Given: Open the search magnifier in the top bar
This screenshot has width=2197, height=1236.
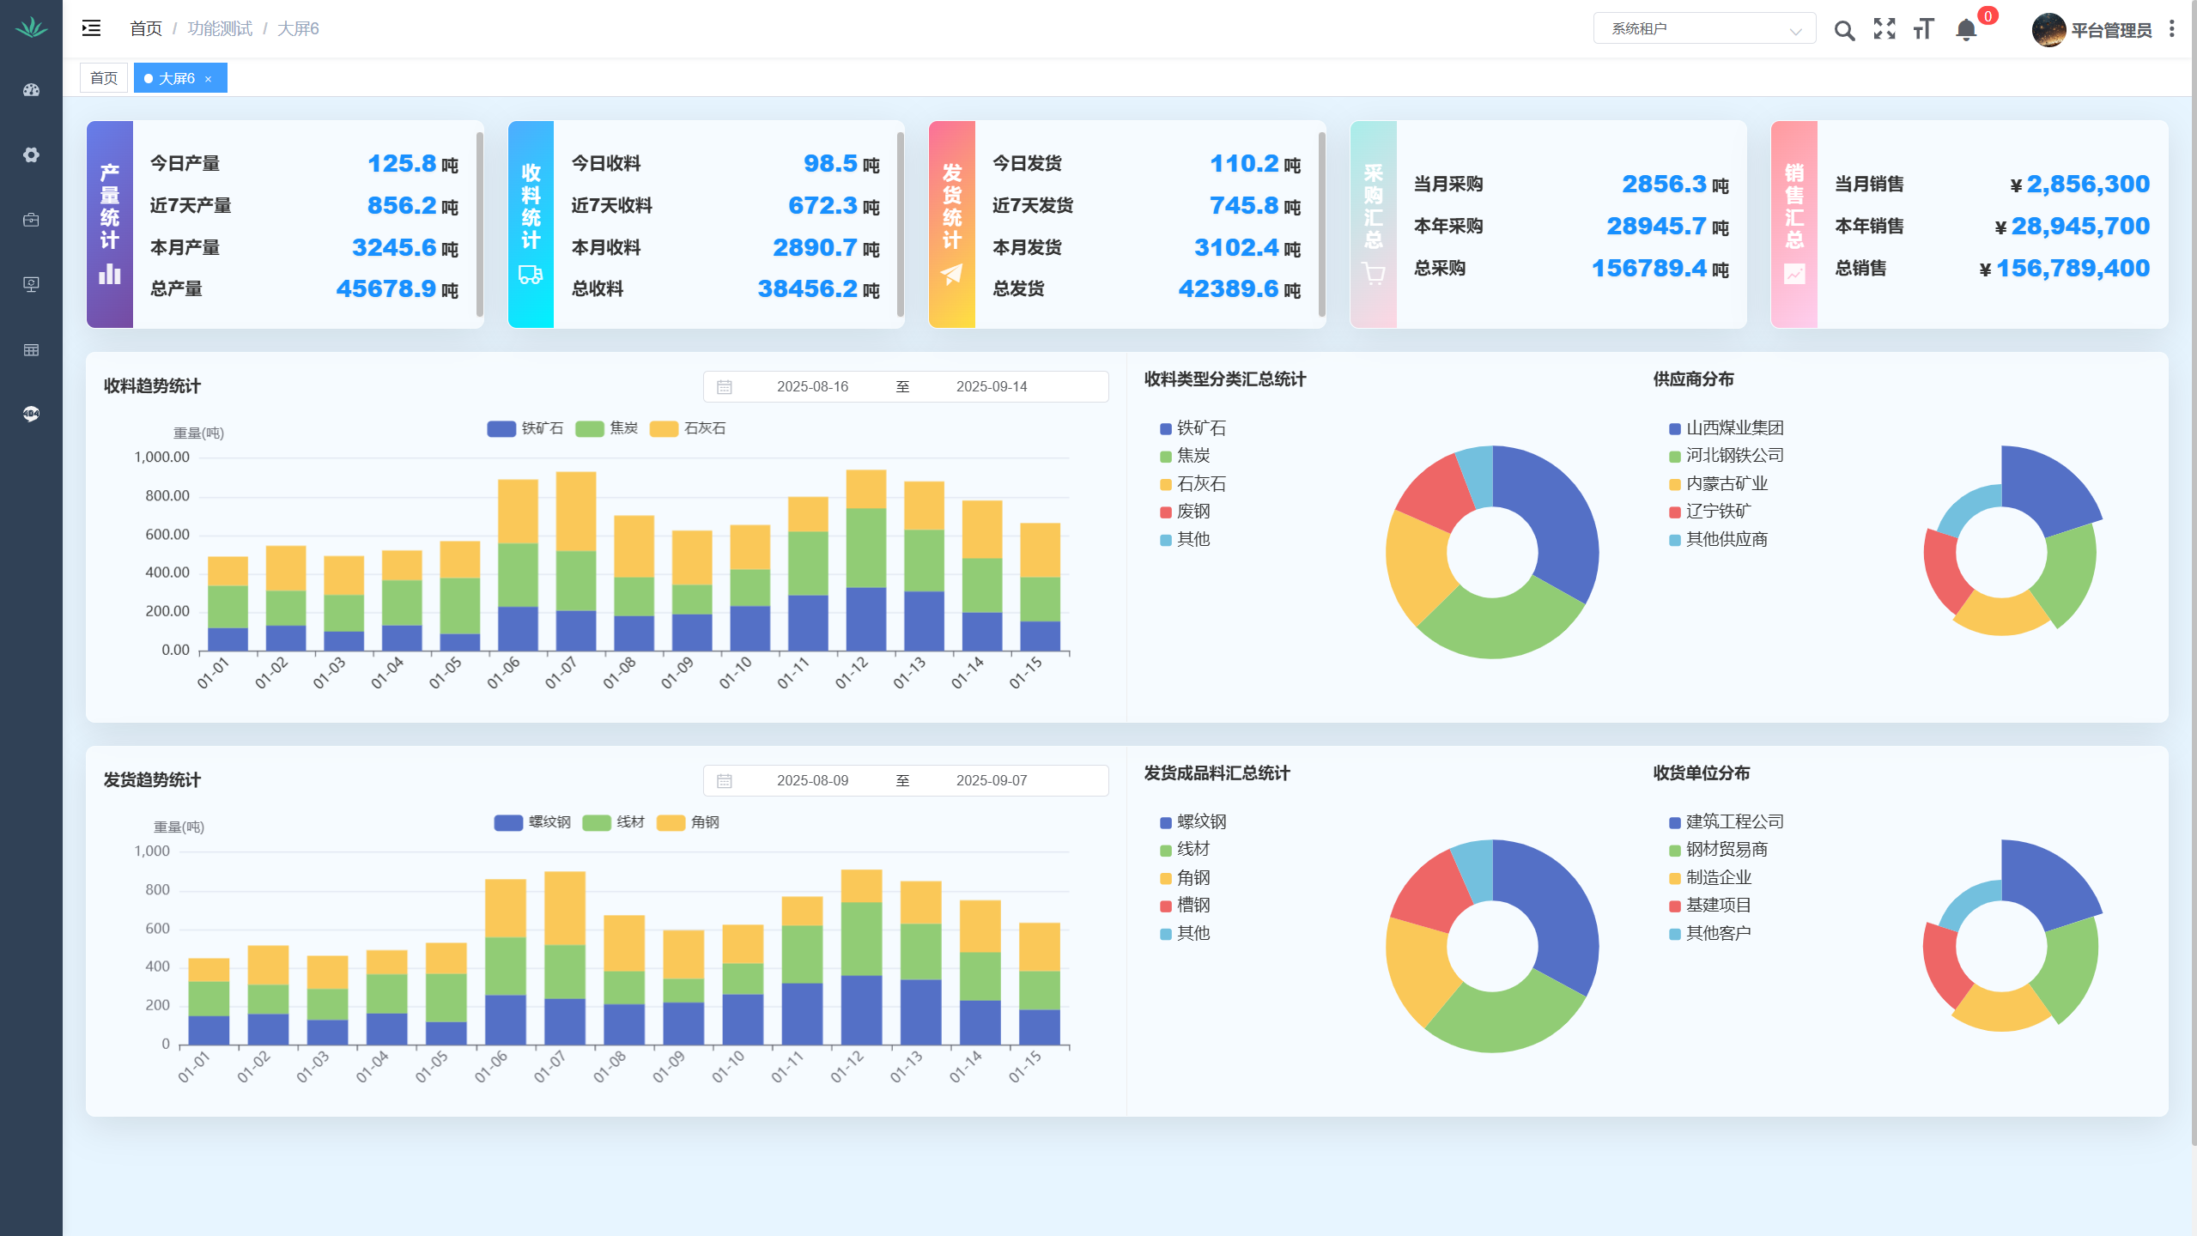Looking at the screenshot, I should [x=1844, y=31].
